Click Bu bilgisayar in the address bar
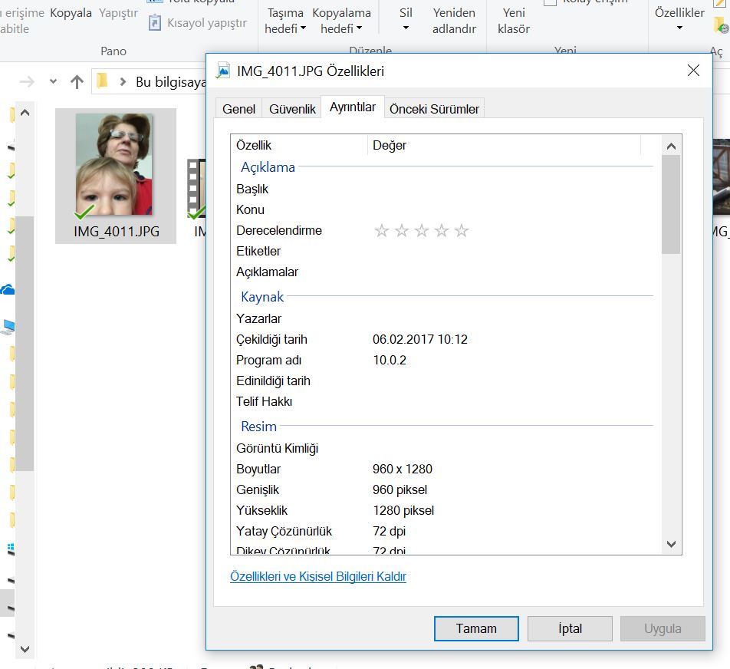Image resolution: width=730 pixels, height=669 pixels. click(x=170, y=82)
